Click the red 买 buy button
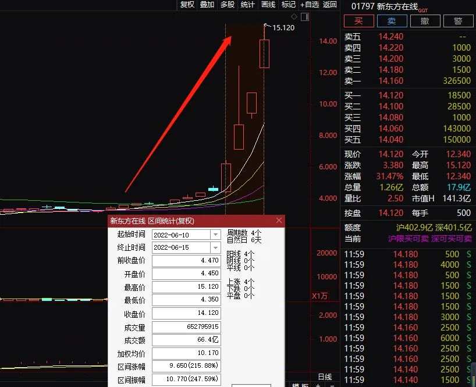Viewport: 476px width, 387px height. [358, 21]
